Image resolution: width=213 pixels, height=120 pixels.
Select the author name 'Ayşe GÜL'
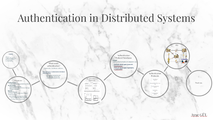199,115
